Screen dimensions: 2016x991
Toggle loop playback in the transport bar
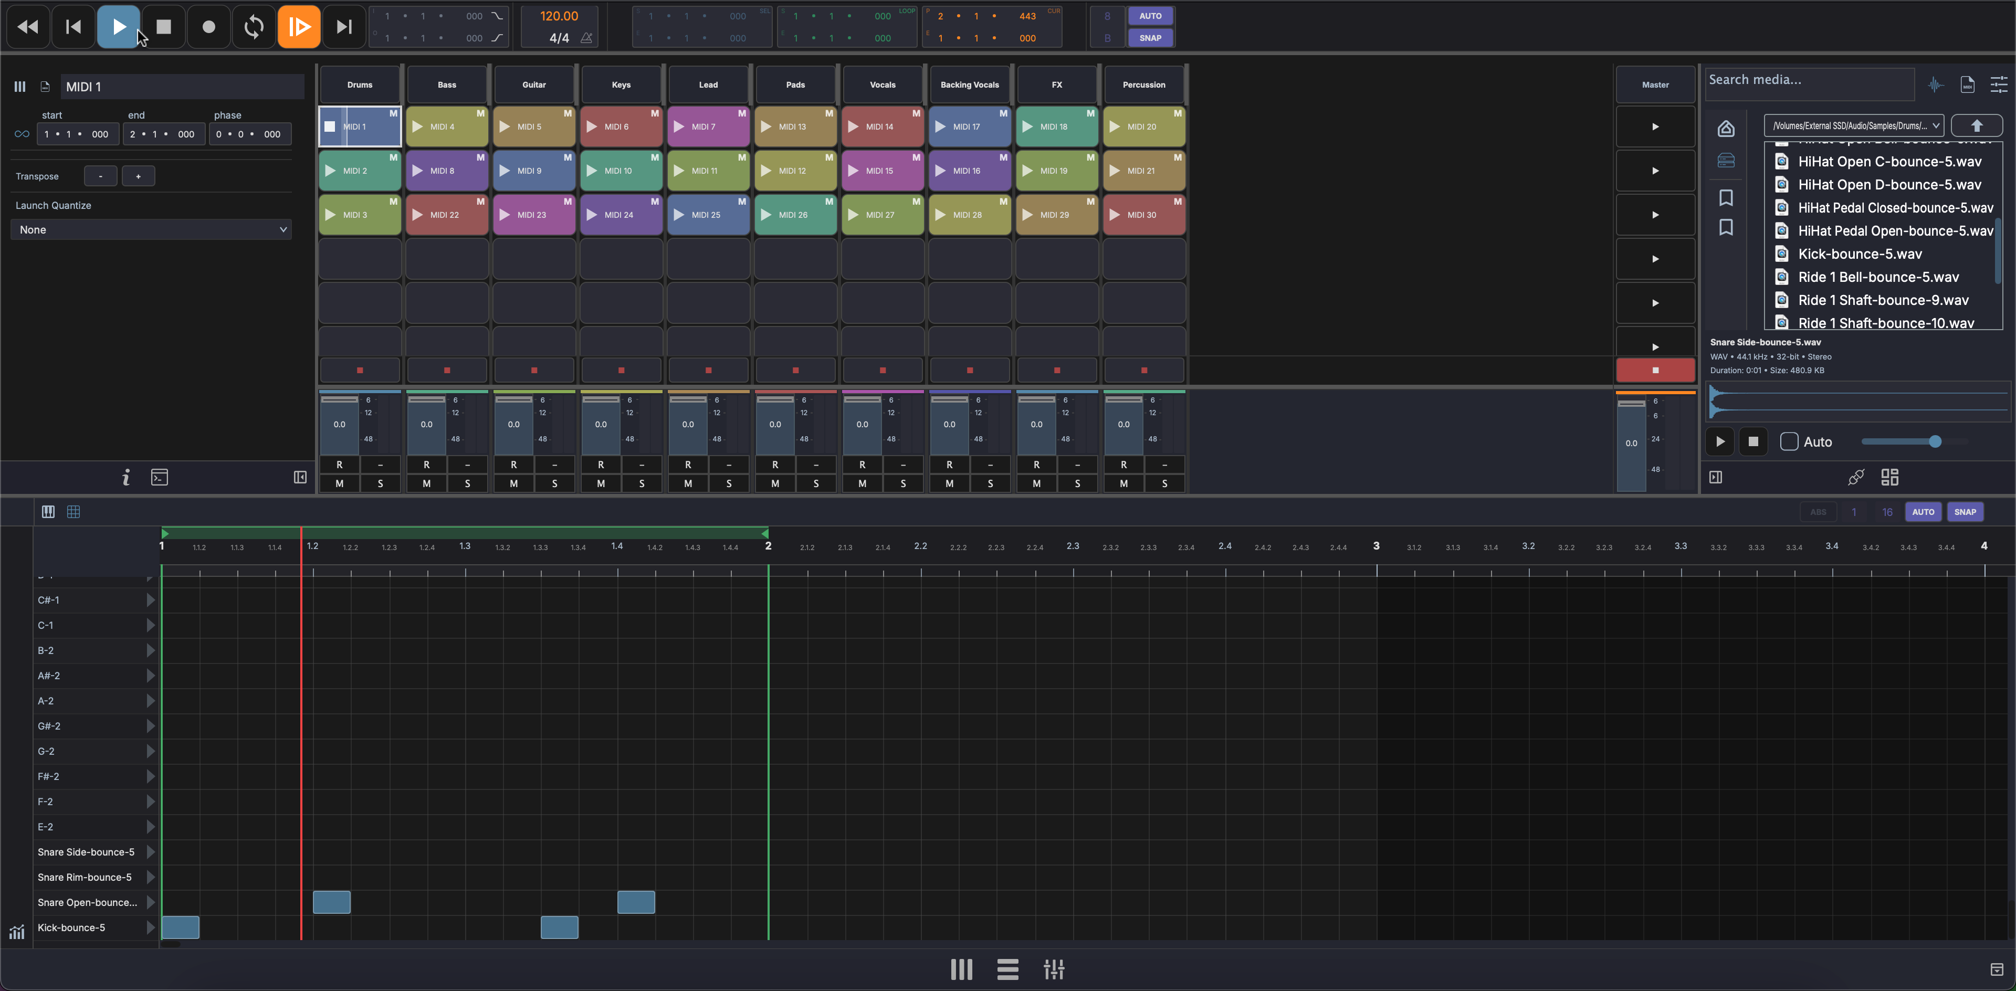point(253,26)
